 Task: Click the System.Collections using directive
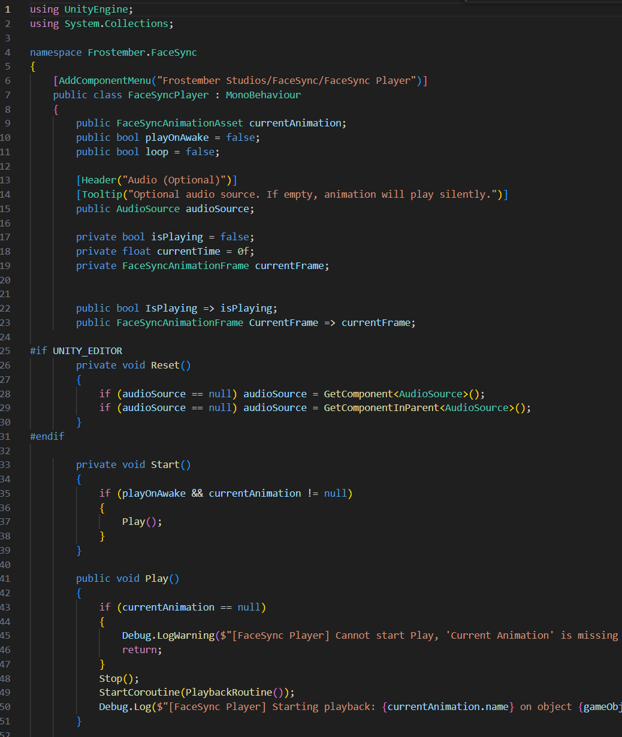click(117, 23)
